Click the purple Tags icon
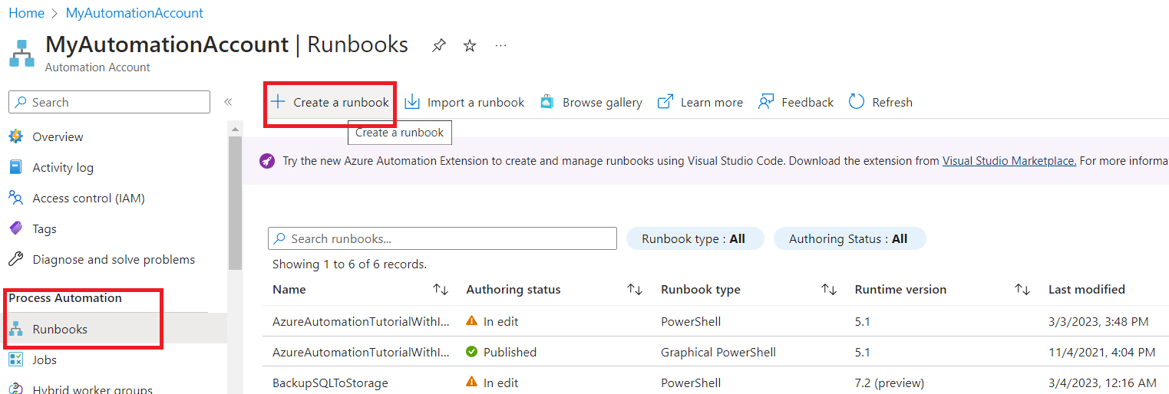This screenshot has height=394, width=1169. [15, 228]
